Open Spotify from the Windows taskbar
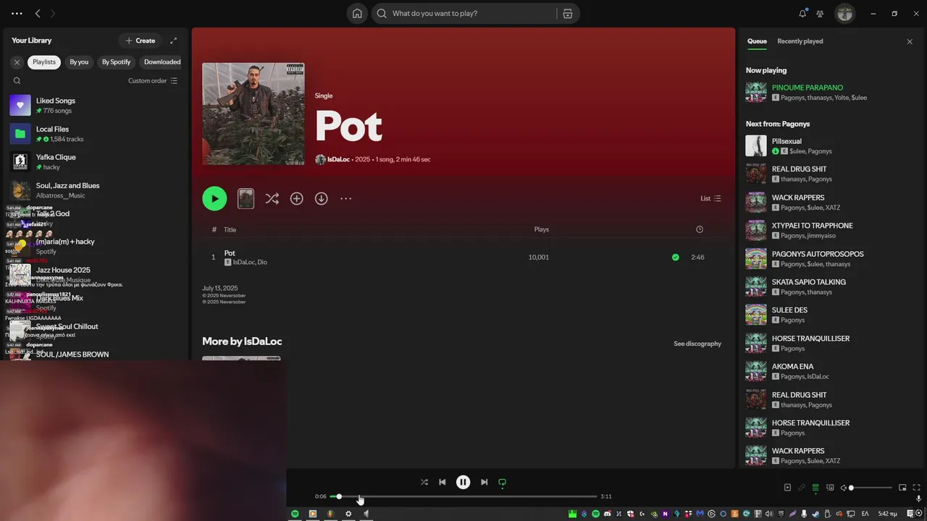The height and width of the screenshot is (521, 927). coord(295,514)
